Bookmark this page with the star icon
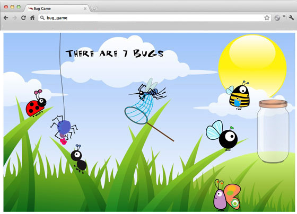The height and width of the screenshot is (214, 297). click(267, 18)
